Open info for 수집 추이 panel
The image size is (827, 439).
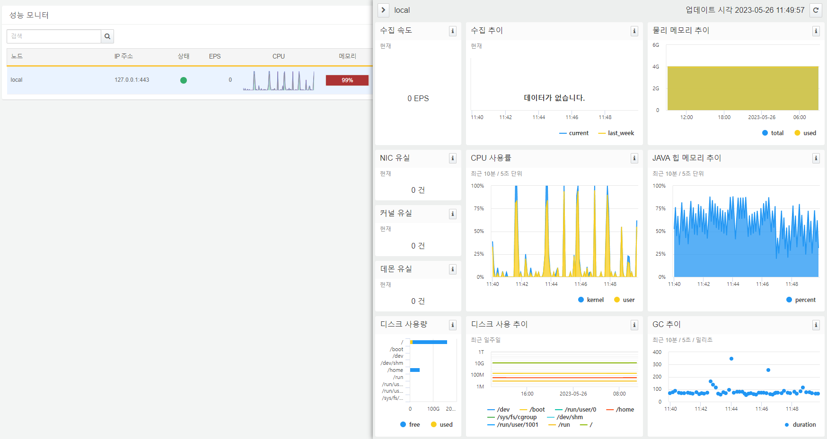(634, 31)
